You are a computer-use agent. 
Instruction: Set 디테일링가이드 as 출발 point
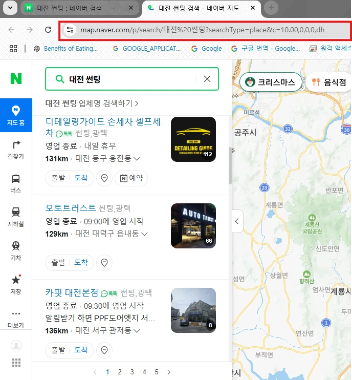58,178
